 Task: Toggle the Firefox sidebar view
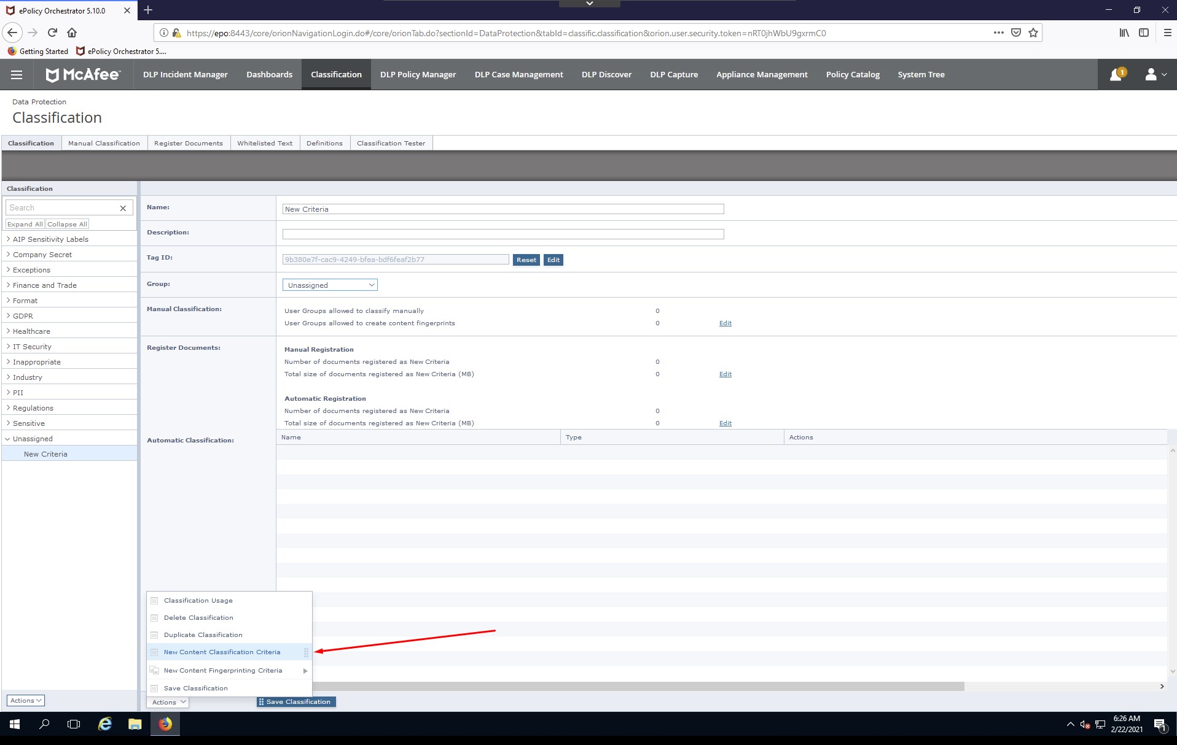point(1144,33)
